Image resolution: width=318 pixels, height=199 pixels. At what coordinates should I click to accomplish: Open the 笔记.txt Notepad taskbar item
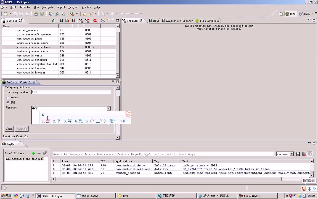pyautogui.click(x=217, y=196)
